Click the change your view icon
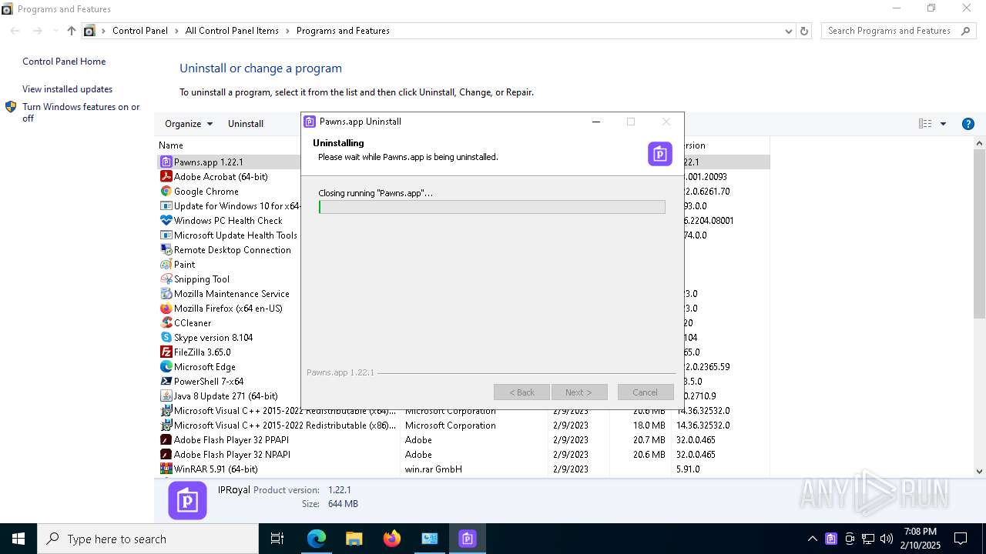This screenshot has height=554, width=986. pos(925,124)
